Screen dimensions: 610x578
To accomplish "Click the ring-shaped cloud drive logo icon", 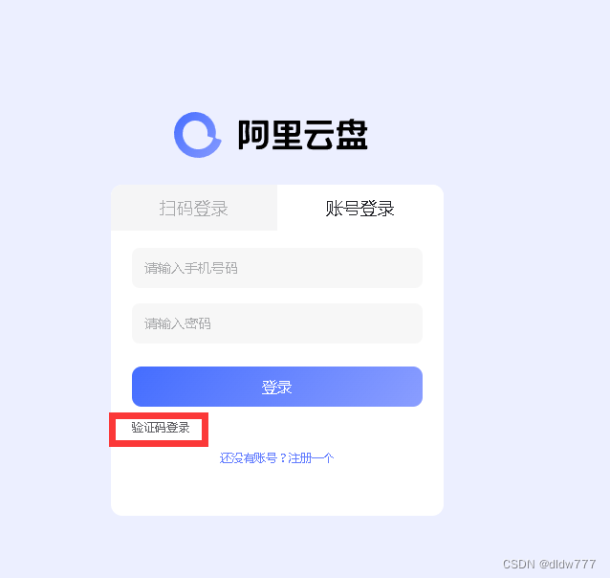I will [x=198, y=135].
